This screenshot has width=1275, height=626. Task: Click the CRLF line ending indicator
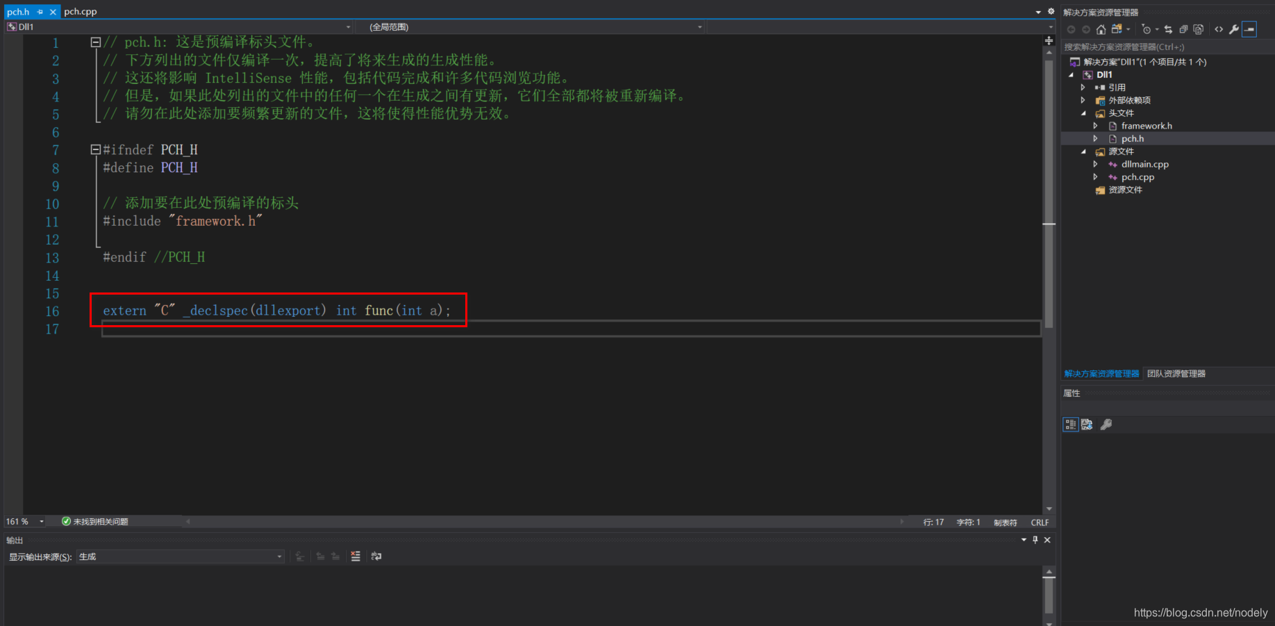[x=1040, y=522]
